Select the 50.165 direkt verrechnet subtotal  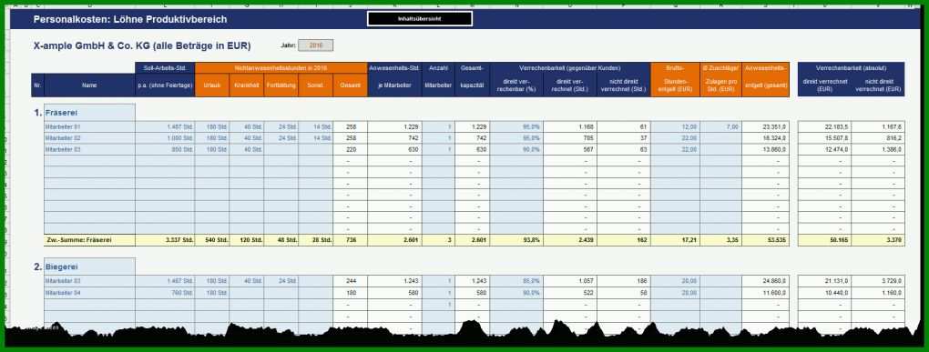point(825,240)
